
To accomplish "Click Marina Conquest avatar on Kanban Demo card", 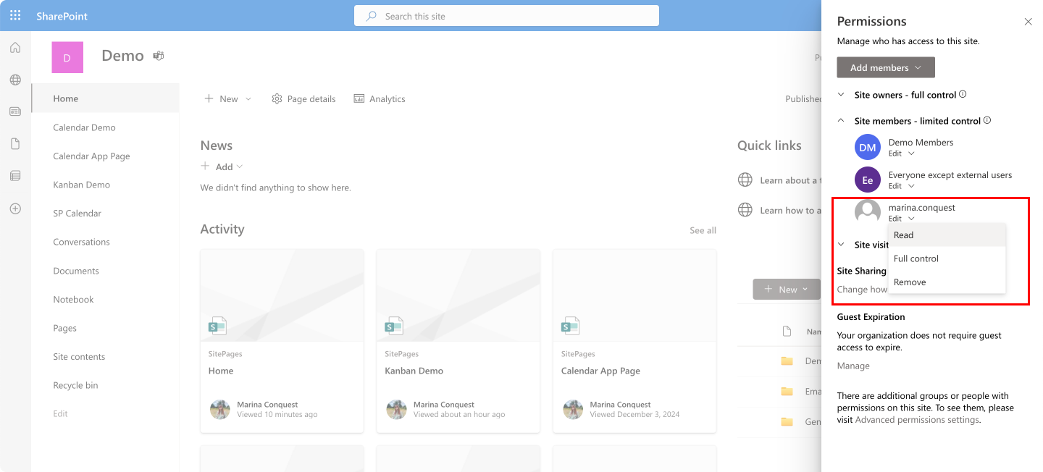I will [396, 409].
